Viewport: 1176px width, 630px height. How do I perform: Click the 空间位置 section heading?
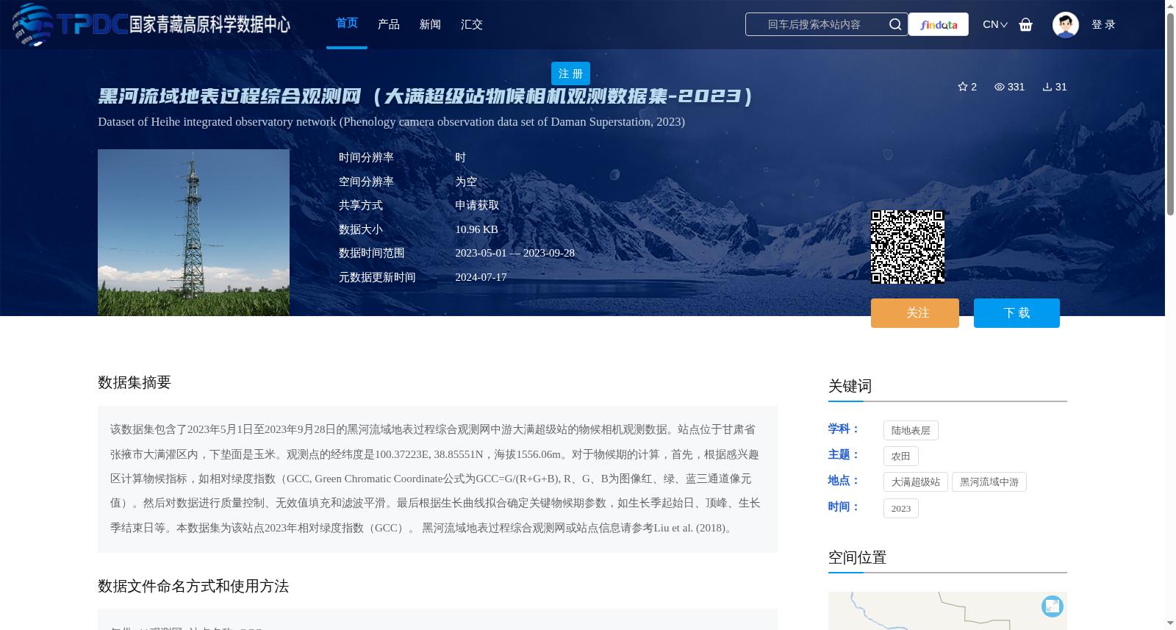coord(857,557)
